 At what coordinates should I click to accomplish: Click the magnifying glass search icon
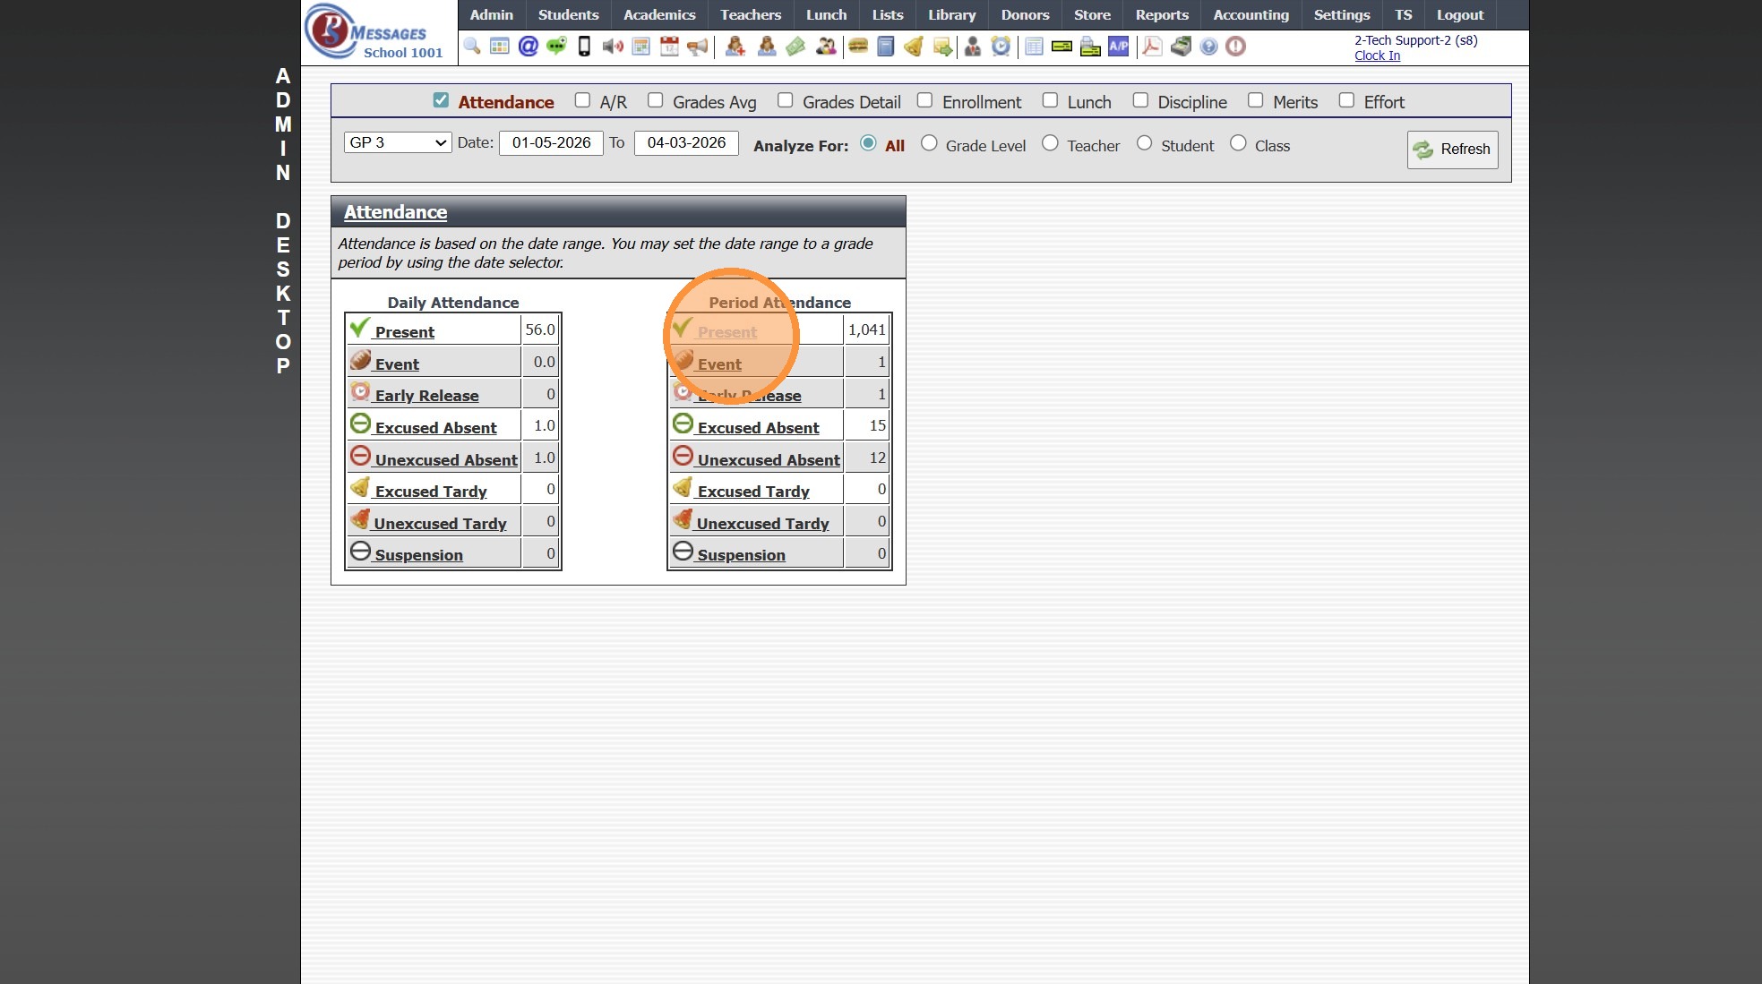[x=472, y=47]
